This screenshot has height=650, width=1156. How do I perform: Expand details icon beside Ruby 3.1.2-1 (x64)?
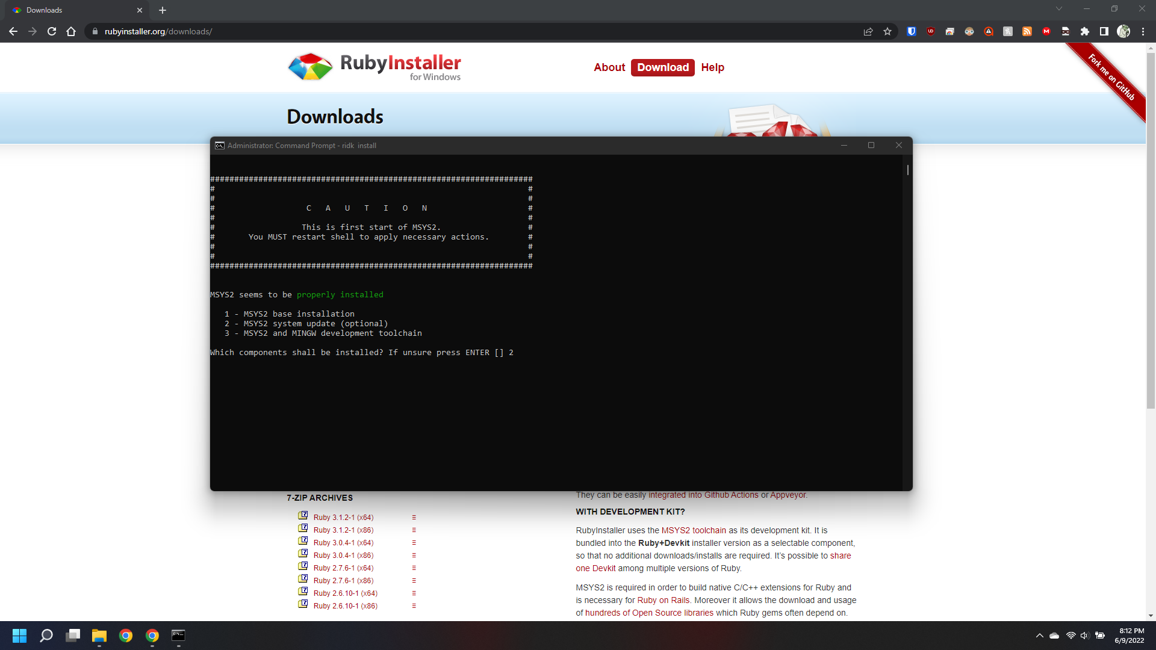click(414, 518)
